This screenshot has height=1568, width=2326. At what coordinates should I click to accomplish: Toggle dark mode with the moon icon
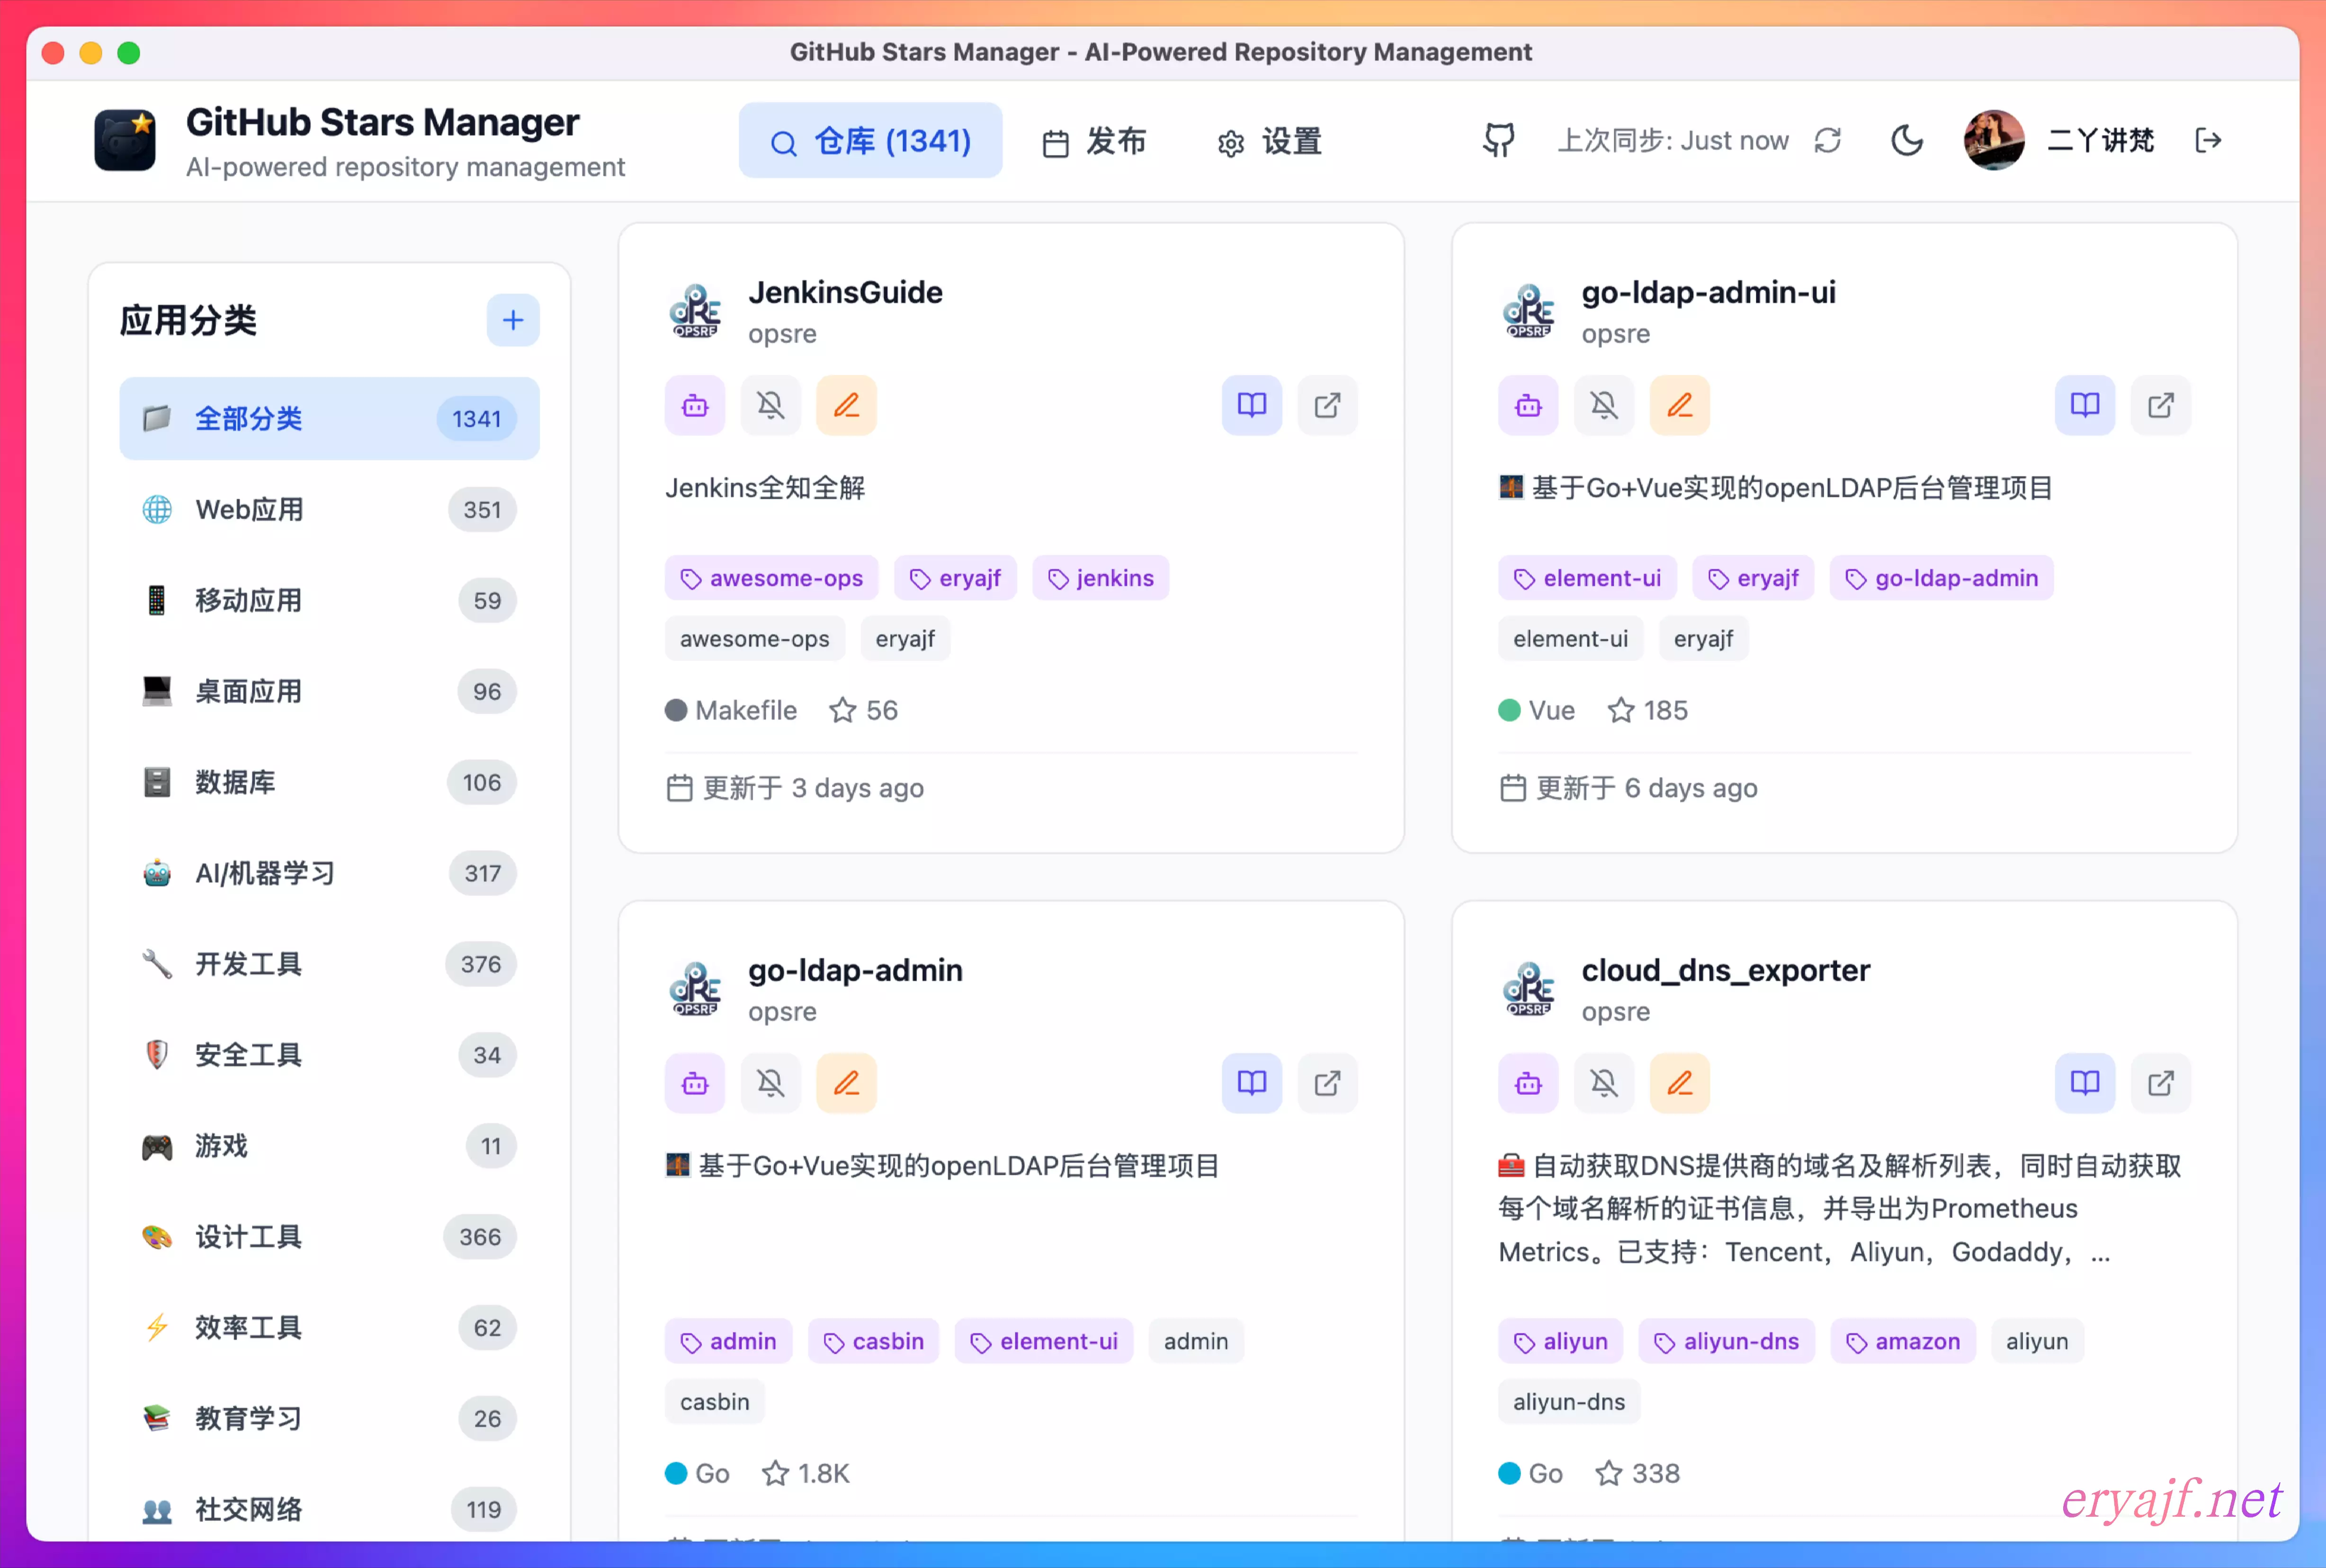pos(1907,141)
